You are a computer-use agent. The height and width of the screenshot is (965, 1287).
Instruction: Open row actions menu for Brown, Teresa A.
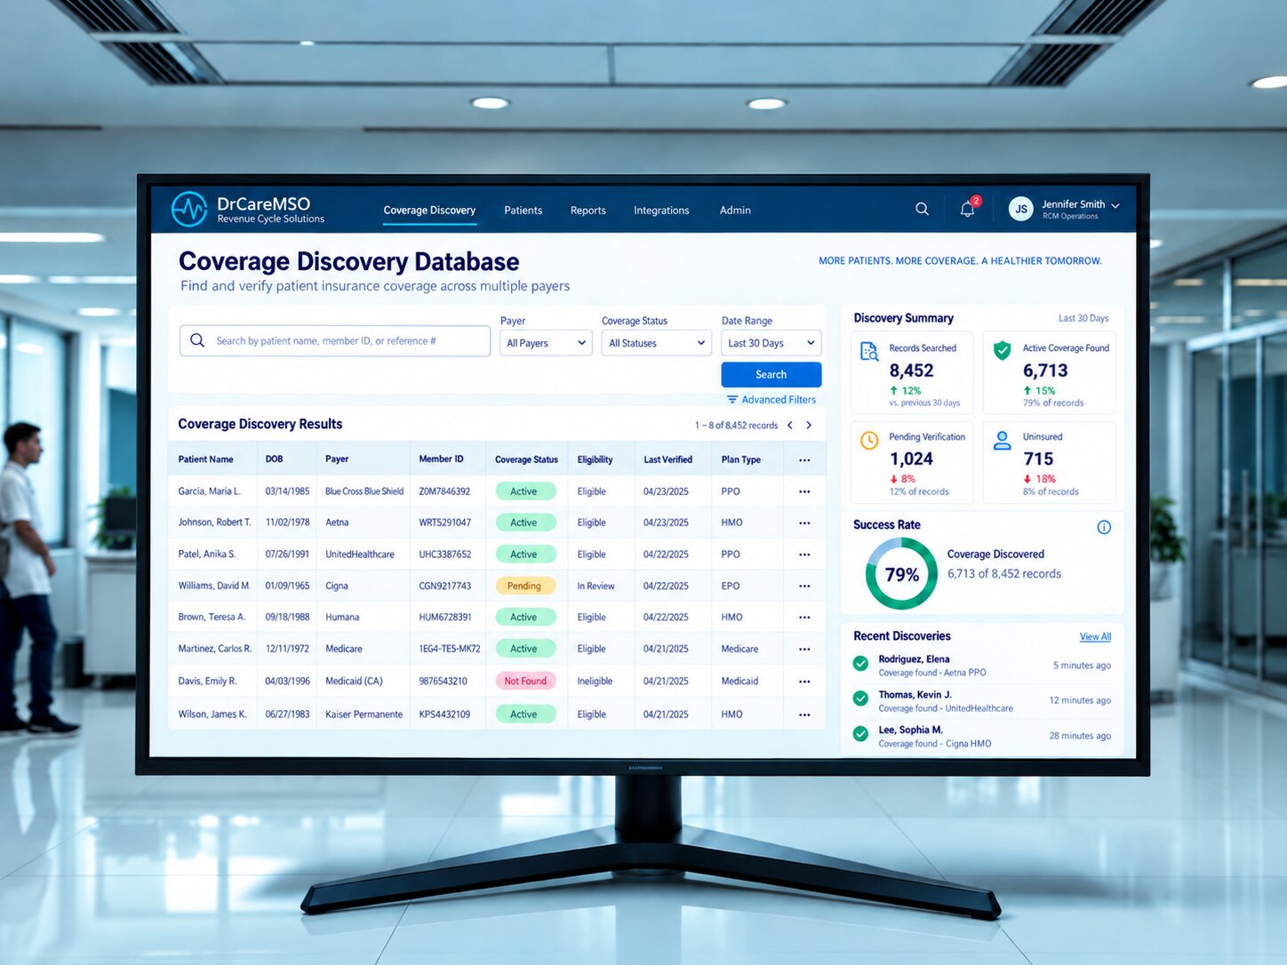pos(804,618)
